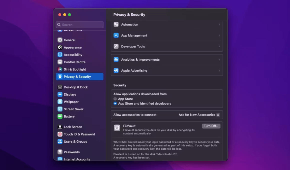
Task: Open Lock Screen settings
Action: pyautogui.click(x=79, y=127)
